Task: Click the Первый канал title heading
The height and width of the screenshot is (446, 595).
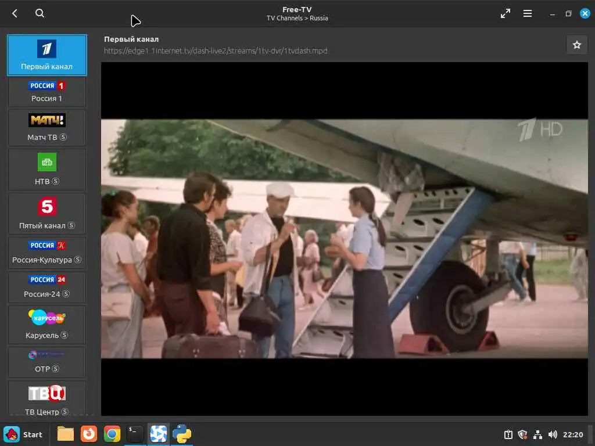Action: [131, 39]
